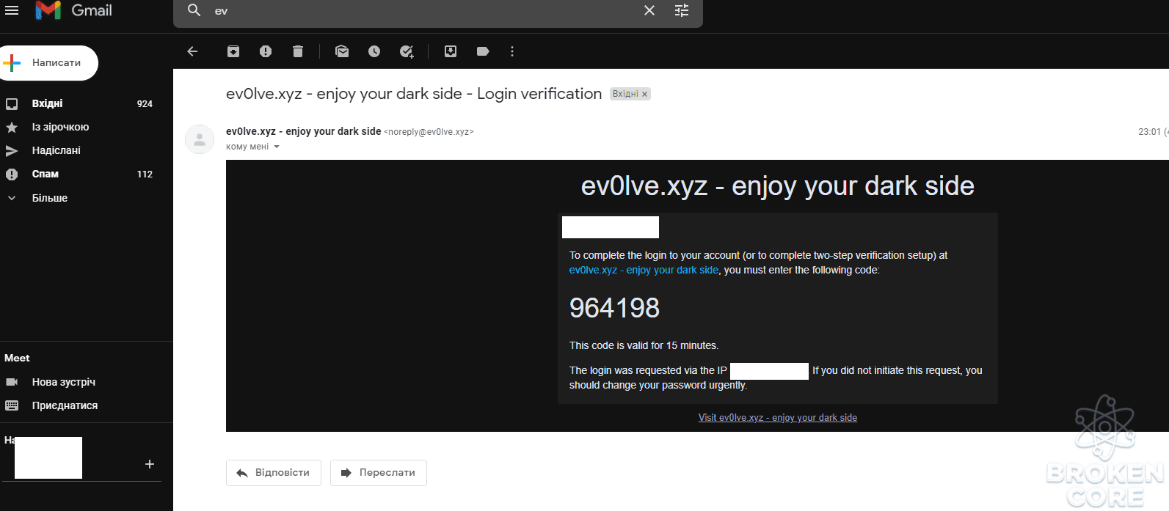Click the sender avatar icon
The height and width of the screenshot is (511, 1169).
tap(200, 139)
